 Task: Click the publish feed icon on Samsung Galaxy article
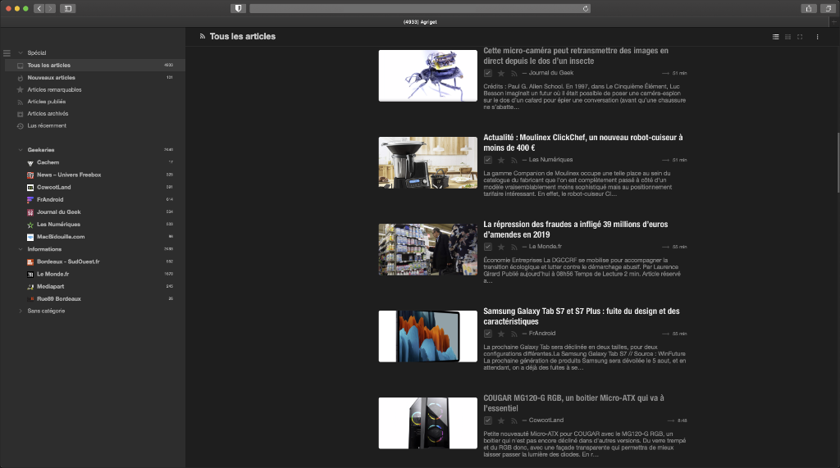pyautogui.click(x=514, y=334)
